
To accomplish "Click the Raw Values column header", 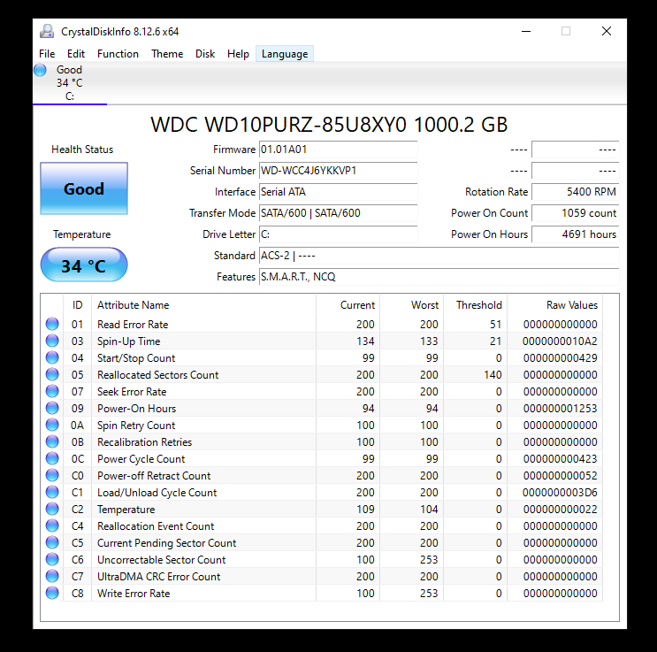I will [x=554, y=305].
